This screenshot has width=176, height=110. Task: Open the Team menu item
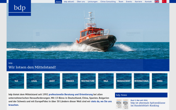pyautogui.click(x=121, y=1)
